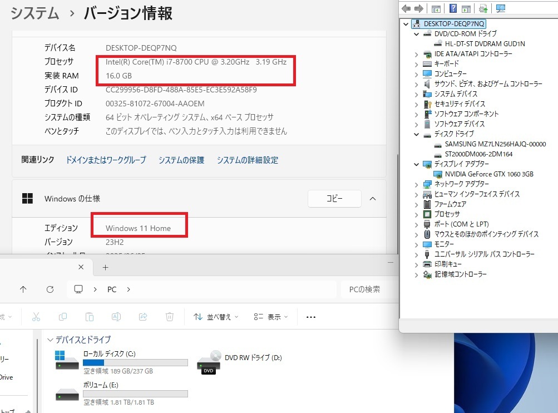Viewport: 558px width, 413px height.
Task: Open ドメインまたはワークグループ link
Action: (106, 160)
